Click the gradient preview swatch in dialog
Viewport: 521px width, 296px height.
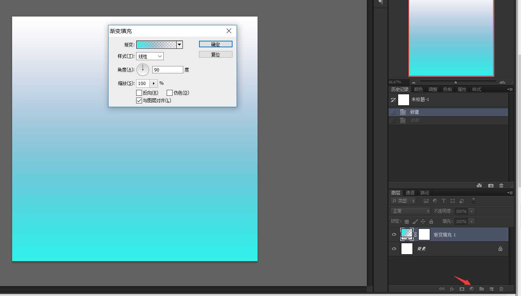tap(156, 45)
